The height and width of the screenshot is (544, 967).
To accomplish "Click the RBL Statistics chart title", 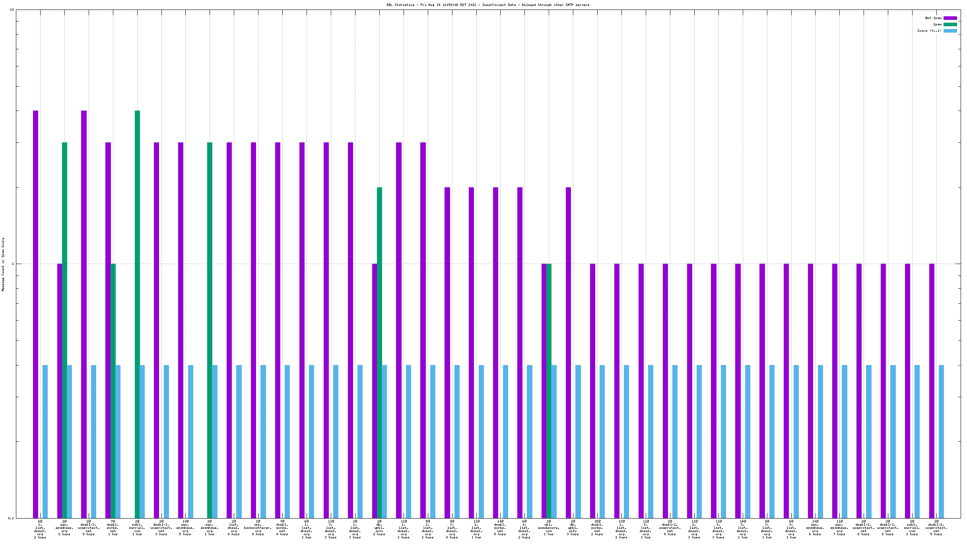I will [488, 5].
